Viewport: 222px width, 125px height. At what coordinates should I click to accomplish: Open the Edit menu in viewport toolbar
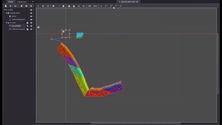pos(89,6)
